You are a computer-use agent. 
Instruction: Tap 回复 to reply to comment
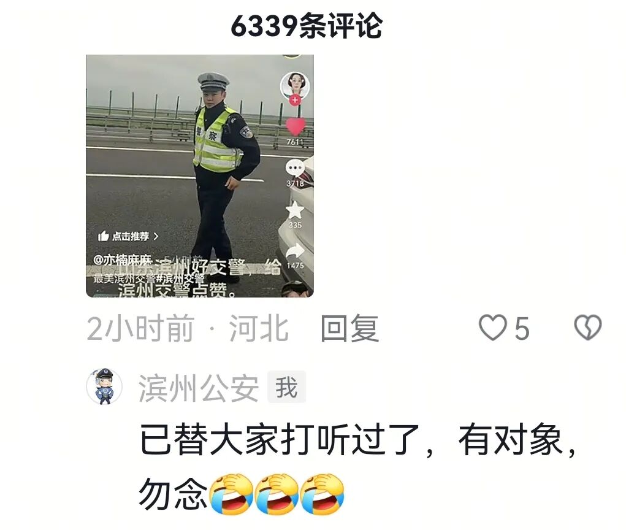[x=349, y=328]
